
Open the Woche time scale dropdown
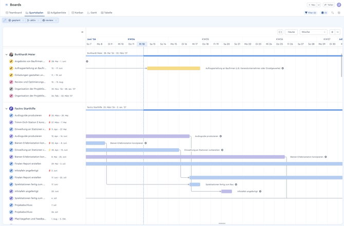click(x=313, y=32)
